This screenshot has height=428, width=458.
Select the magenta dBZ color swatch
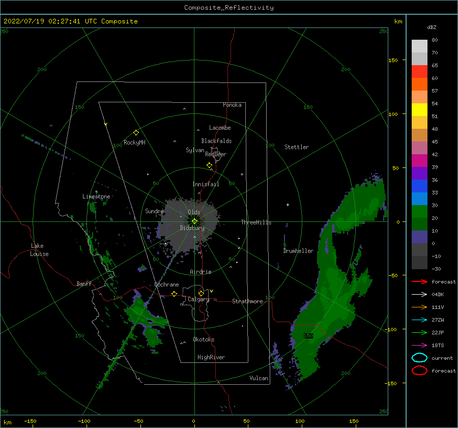point(419,161)
